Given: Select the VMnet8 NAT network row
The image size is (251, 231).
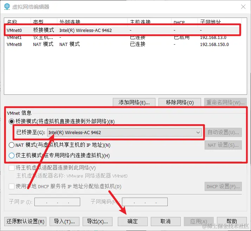Looking at the screenshot, I should (x=123, y=44).
